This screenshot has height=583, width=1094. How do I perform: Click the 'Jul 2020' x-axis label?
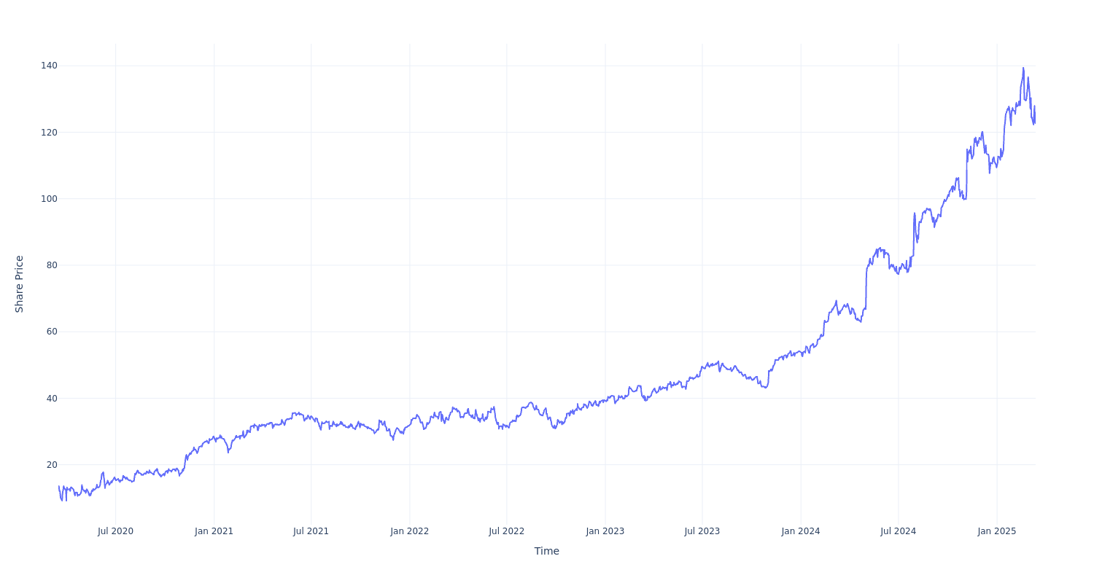pyautogui.click(x=115, y=531)
